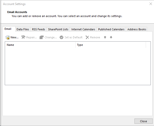
Task: Click the Repair wrench icon
Action: coord(23,37)
